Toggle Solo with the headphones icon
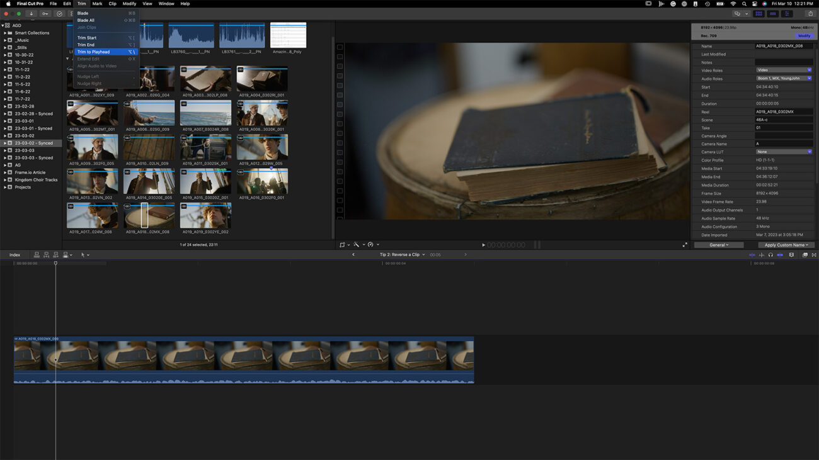The image size is (819, 460). 770,254
